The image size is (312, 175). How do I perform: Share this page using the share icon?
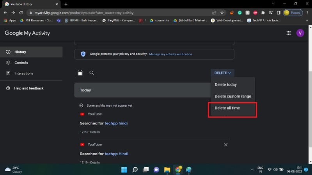pyautogui.click(x=214, y=13)
